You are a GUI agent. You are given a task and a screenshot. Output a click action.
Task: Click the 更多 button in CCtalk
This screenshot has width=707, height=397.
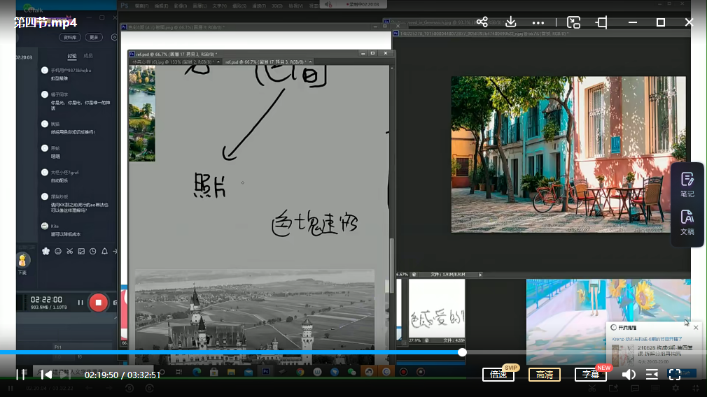pos(94,37)
